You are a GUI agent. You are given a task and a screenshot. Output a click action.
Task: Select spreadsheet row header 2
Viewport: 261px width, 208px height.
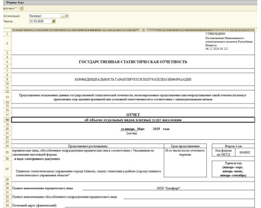coord(7,43)
